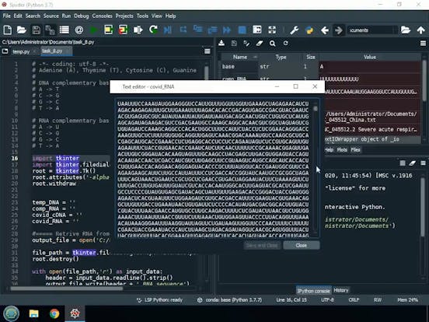Screen dimensions: 429x322
Task: Open the Variable explorer options hamburger menu
Action: (423, 44)
